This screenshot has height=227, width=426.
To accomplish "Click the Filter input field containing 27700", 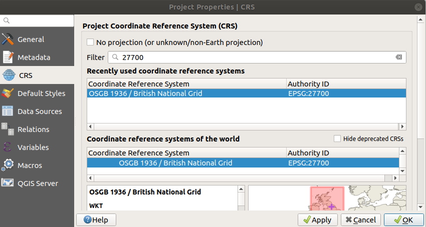I will tap(257, 57).
